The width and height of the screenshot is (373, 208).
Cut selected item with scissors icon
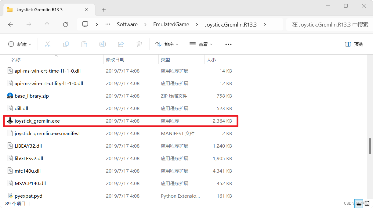point(47,44)
